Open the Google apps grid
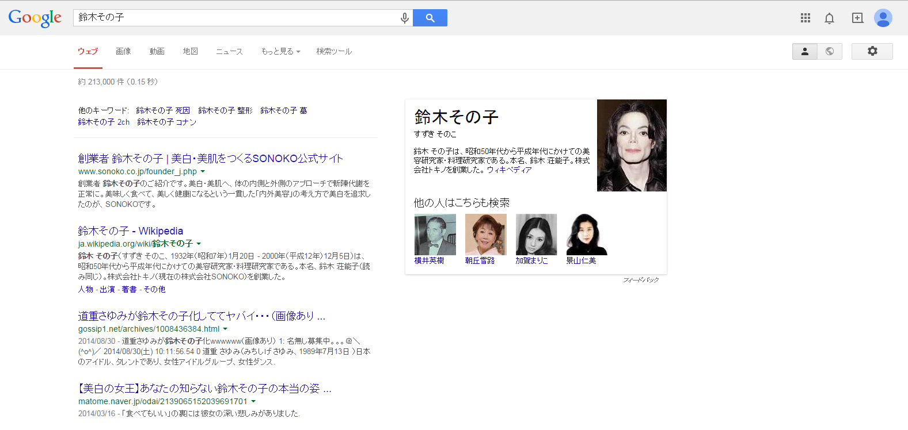 [x=806, y=18]
